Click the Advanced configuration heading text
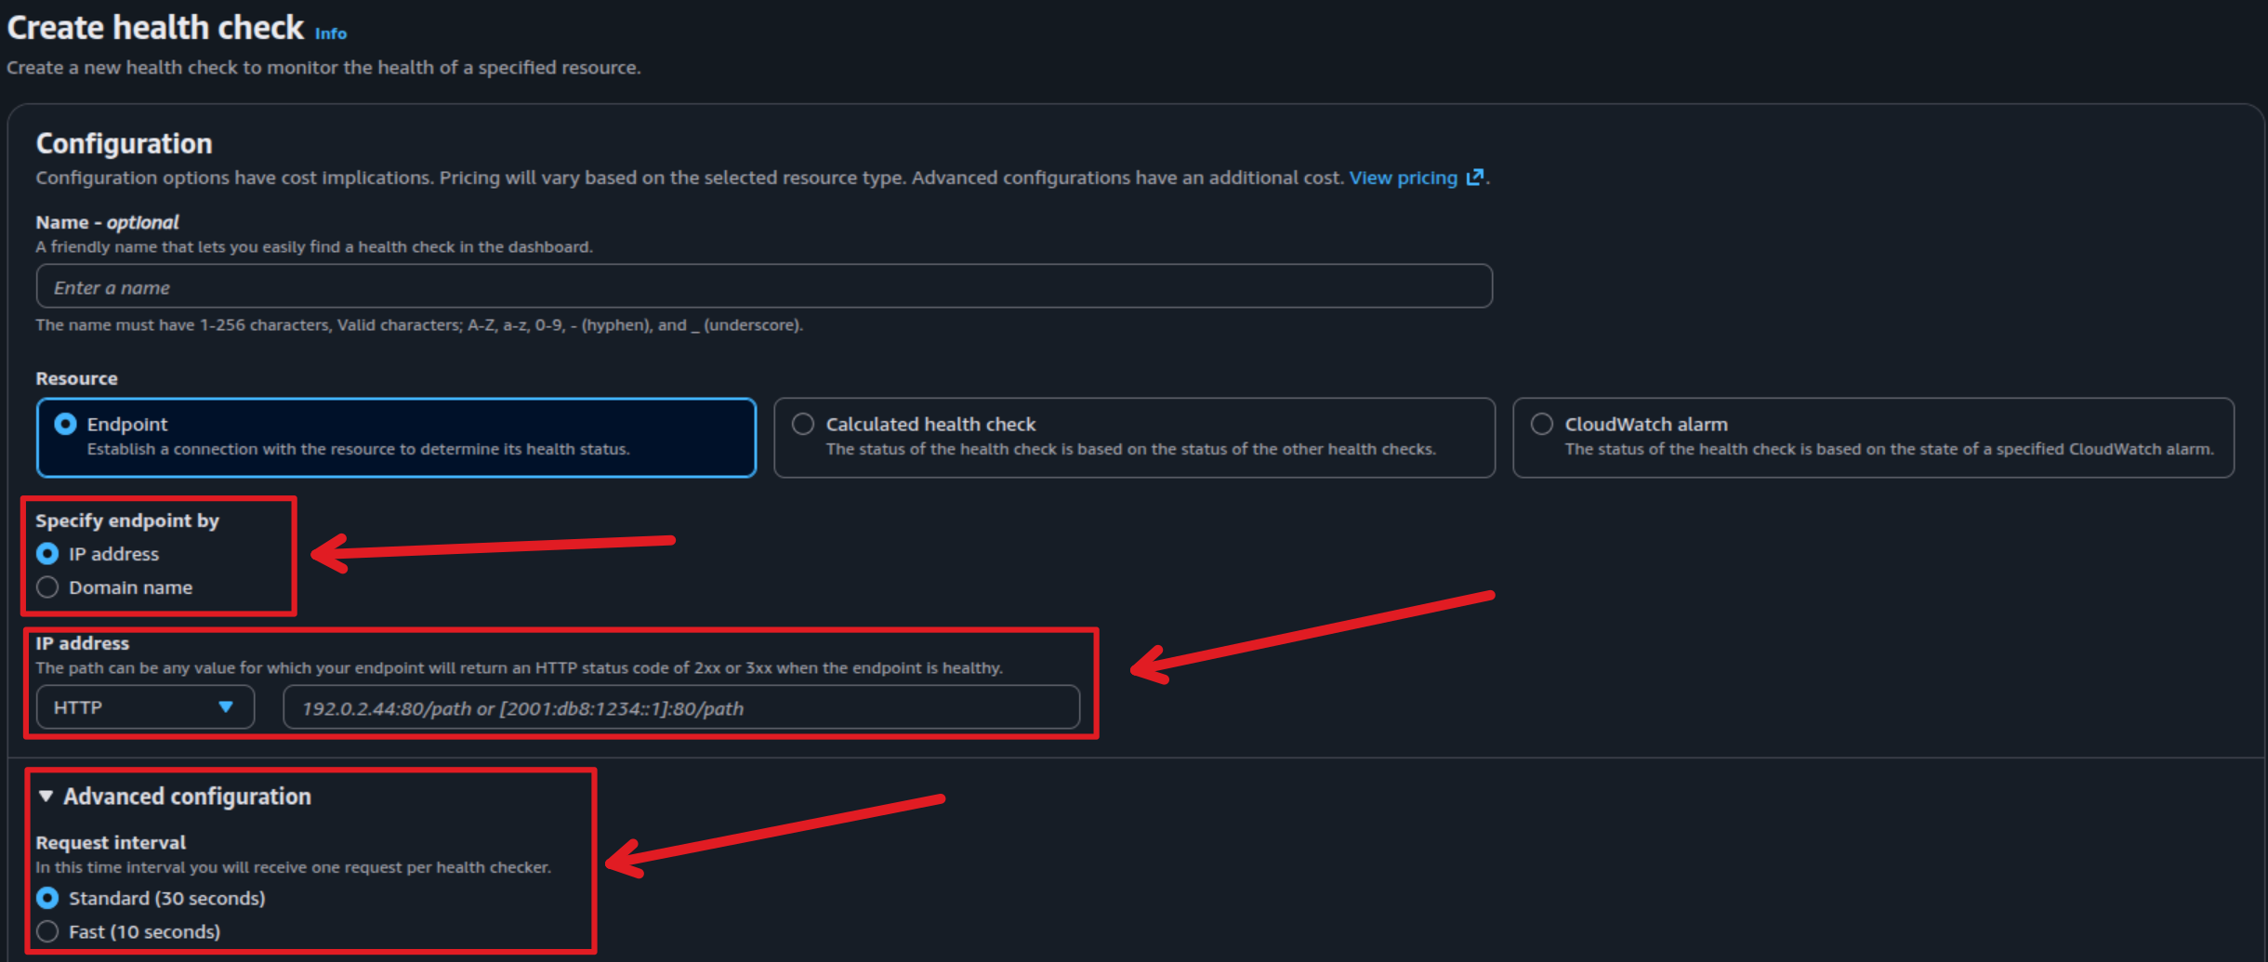 [x=187, y=797]
